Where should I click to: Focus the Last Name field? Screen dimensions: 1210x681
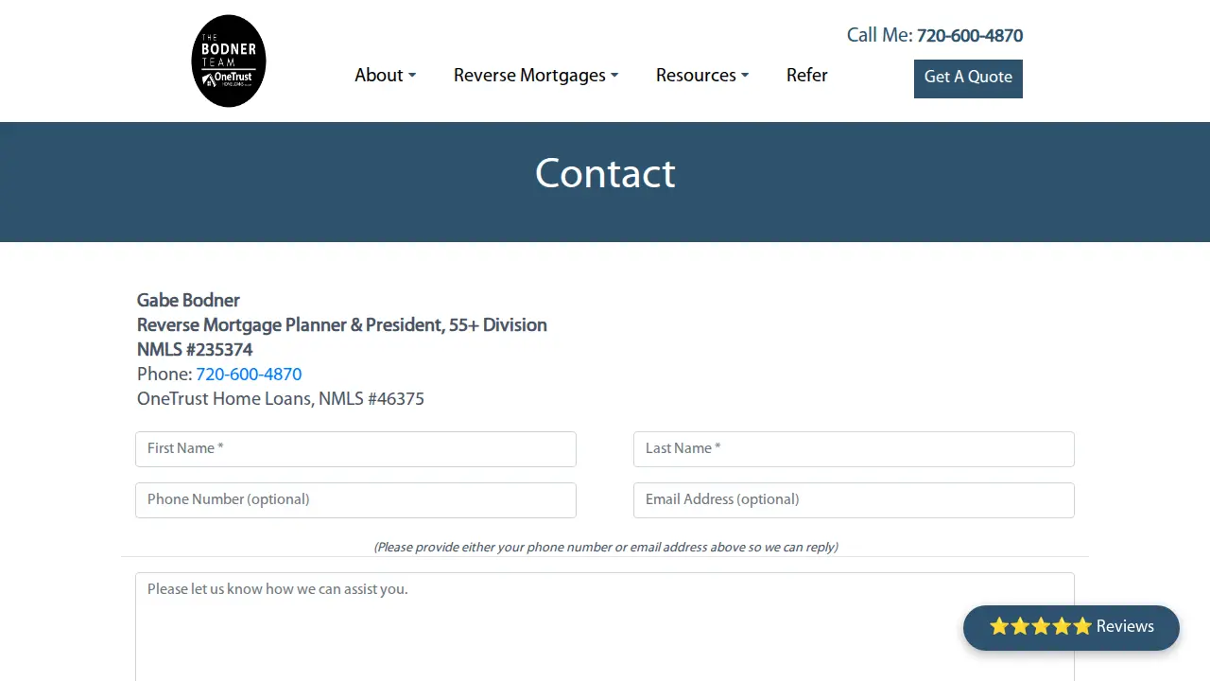tap(854, 449)
